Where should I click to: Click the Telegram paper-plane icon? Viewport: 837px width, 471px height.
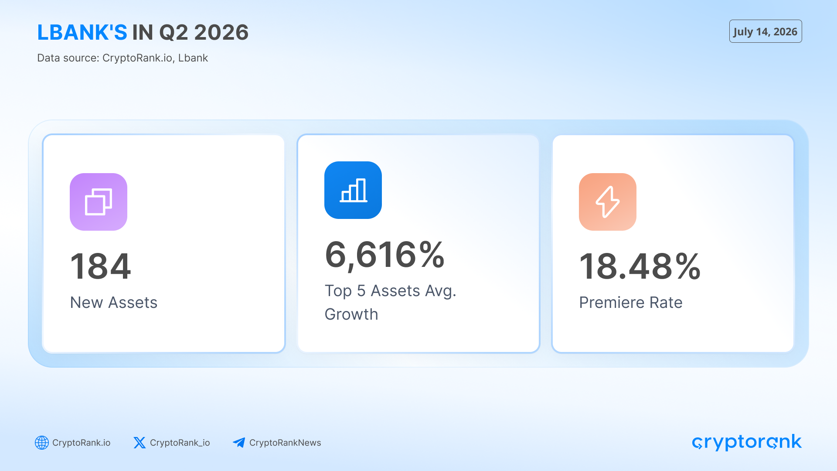[x=239, y=443]
